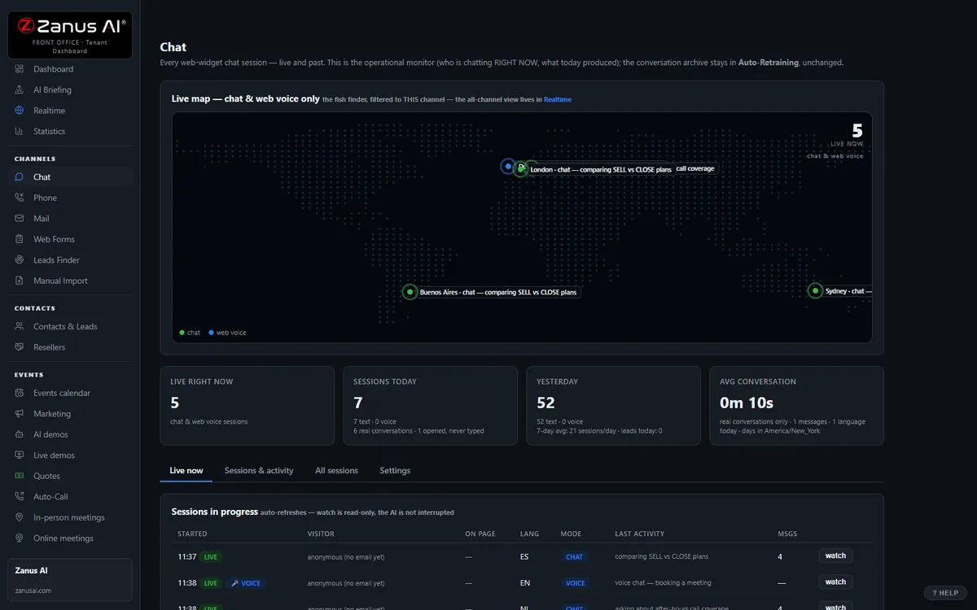977x610 pixels.
Task: Click the Live Right Now card
Action: click(x=248, y=405)
